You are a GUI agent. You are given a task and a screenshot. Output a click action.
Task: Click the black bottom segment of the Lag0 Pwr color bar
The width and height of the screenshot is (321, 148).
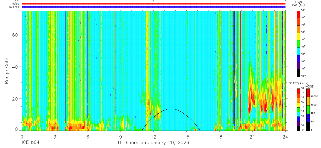tap(299, 73)
